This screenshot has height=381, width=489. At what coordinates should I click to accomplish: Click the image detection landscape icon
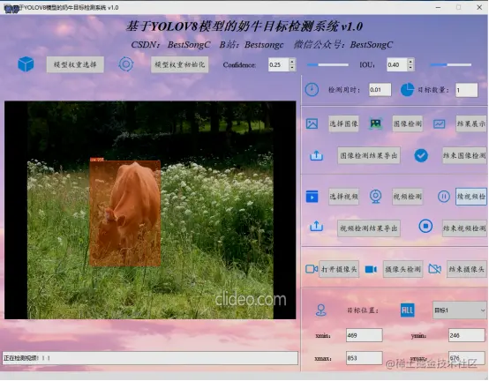375,123
